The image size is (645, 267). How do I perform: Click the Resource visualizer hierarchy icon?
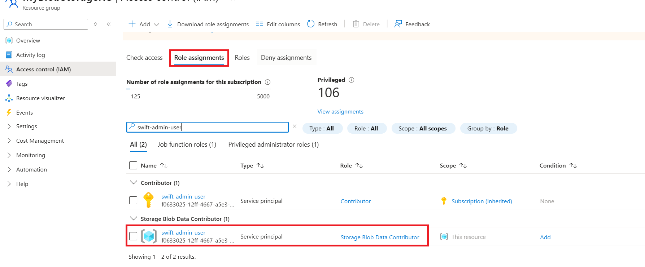(x=9, y=98)
